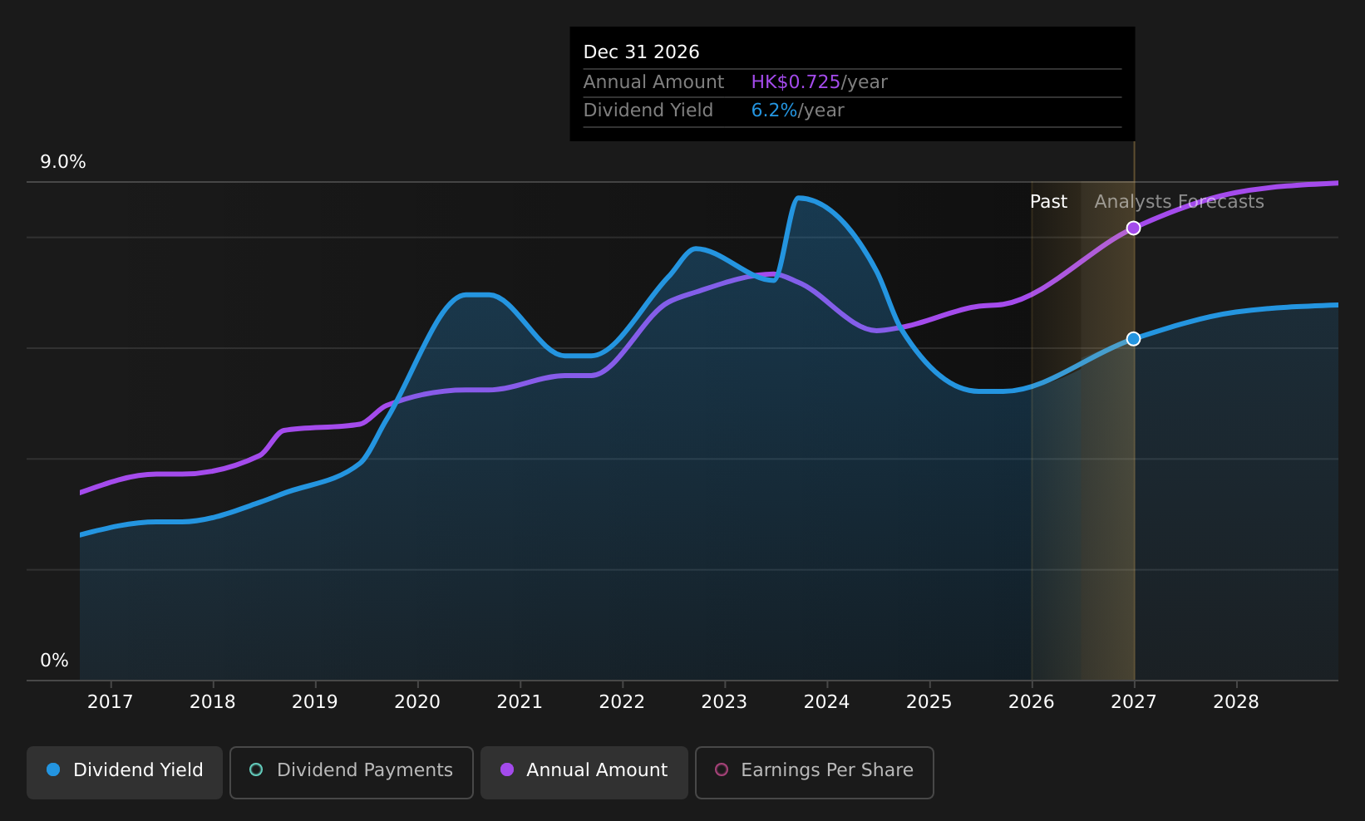Screen dimensions: 1365x821
Task: Click the 0% y-axis label
Action: [55, 661]
